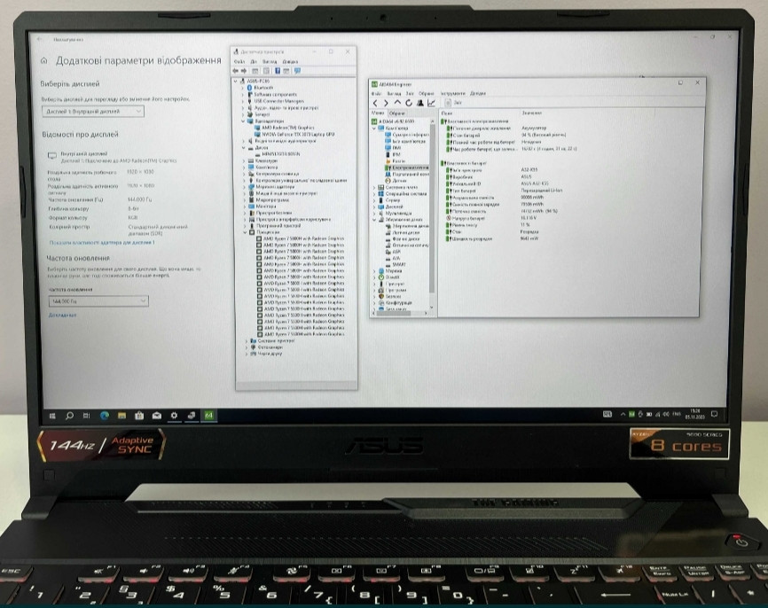Click the Edge browser taskbar icon
Image resolution: width=768 pixels, height=608 pixels.
click(105, 414)
